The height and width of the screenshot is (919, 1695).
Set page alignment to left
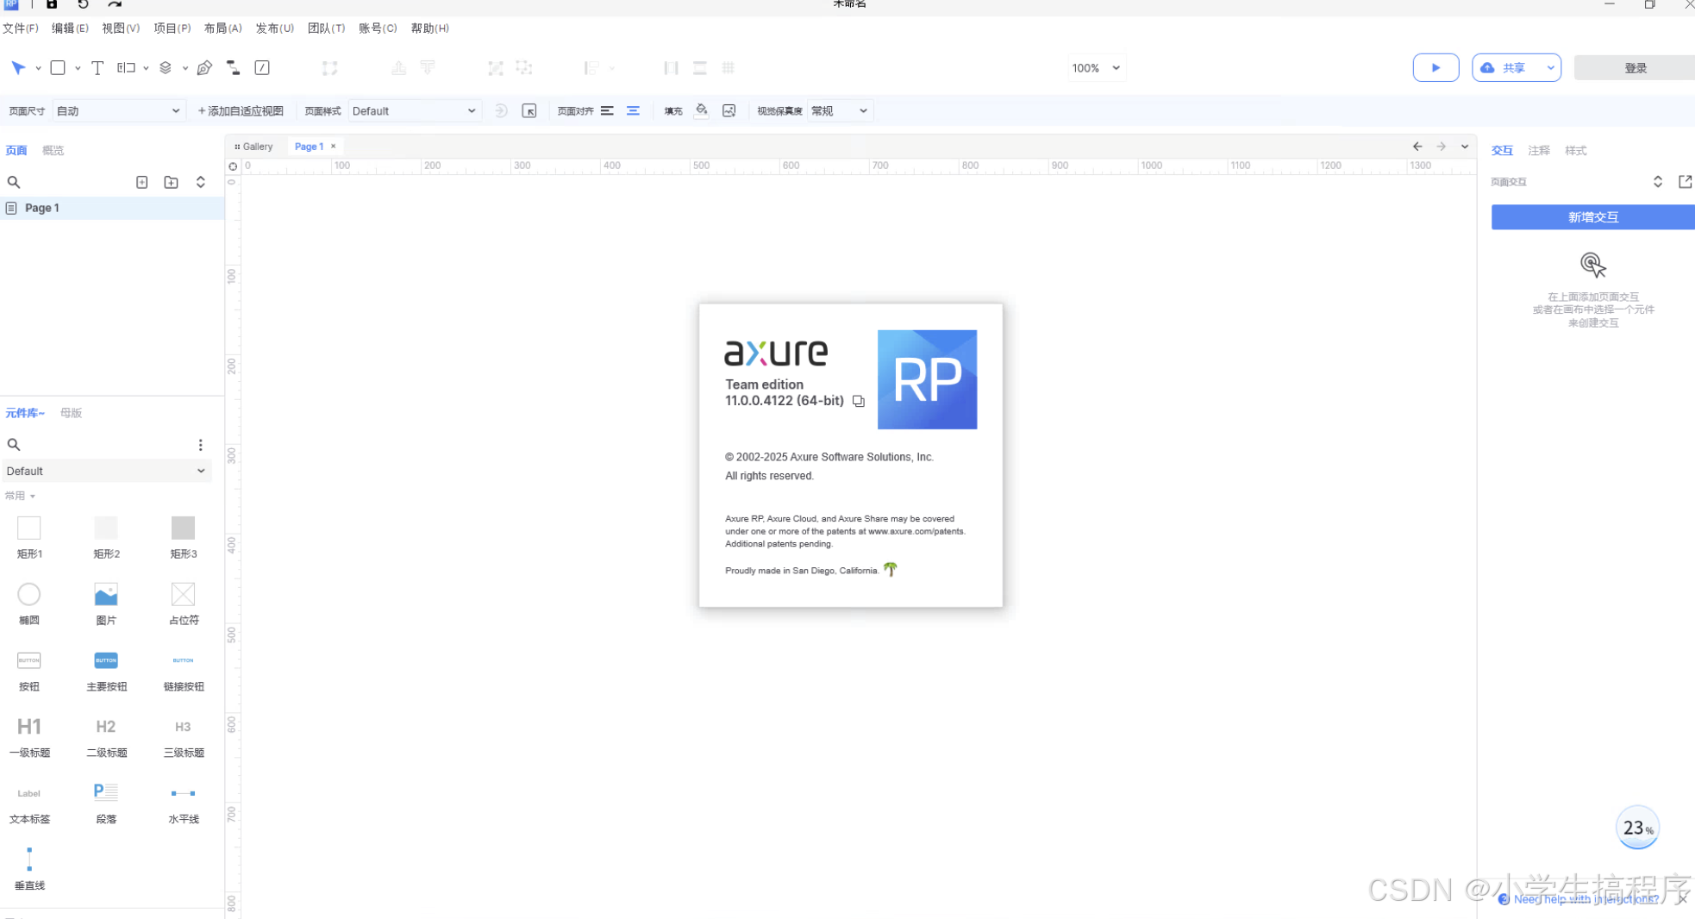[607, 111]
